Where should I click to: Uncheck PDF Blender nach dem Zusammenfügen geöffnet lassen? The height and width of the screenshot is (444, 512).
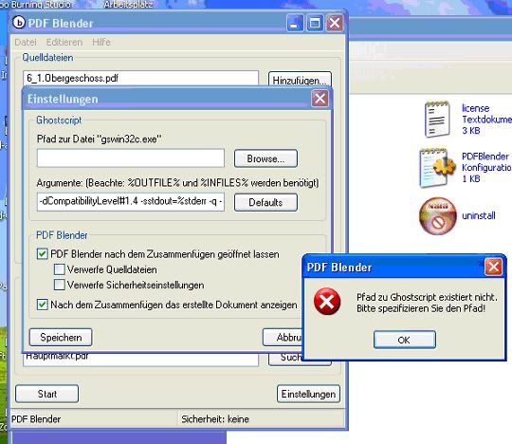coord(43,254)
